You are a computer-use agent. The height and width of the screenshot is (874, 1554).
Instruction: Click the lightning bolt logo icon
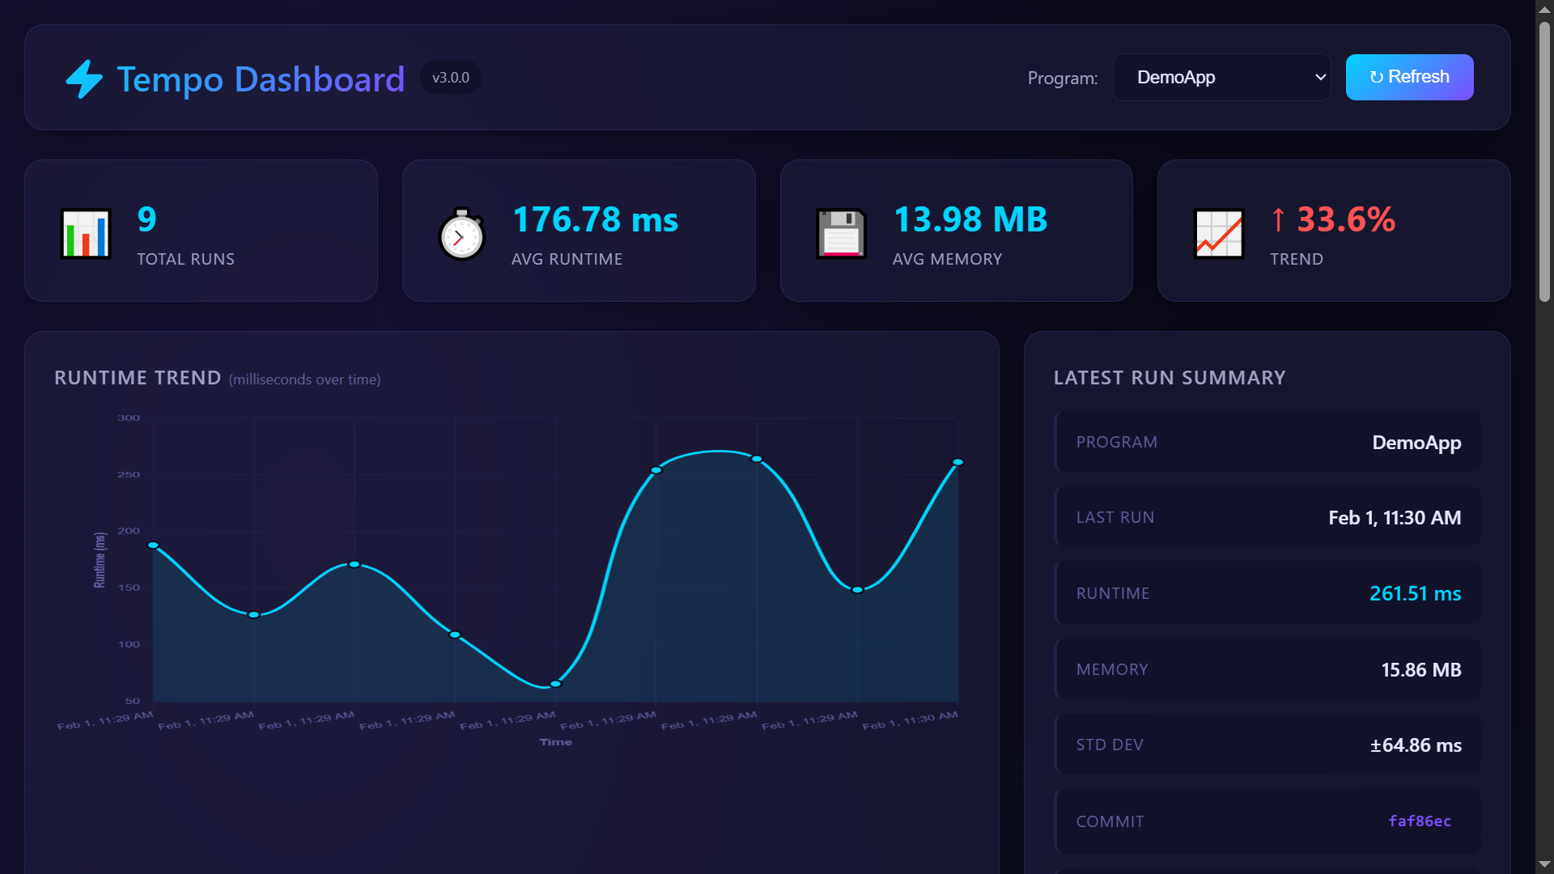pyautogui.click(x=84, y=78)
